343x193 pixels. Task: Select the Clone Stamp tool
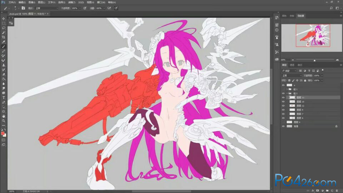point(4,65)
